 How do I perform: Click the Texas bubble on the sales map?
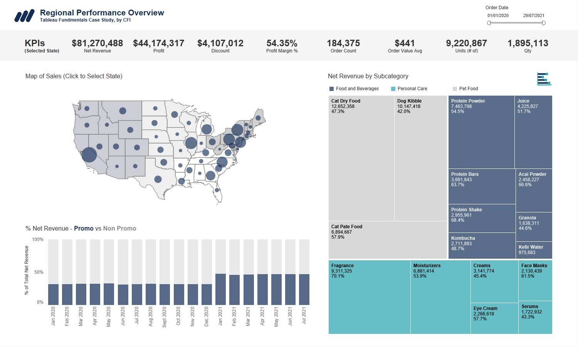(x=158, y=179)
